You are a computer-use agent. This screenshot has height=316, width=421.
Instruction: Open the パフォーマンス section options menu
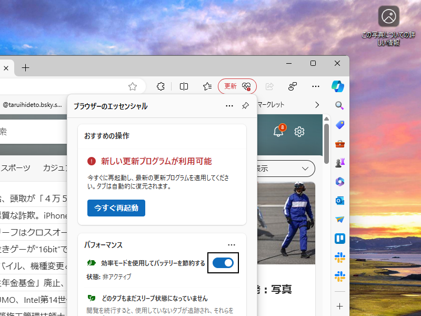click(x=232, y=245)
